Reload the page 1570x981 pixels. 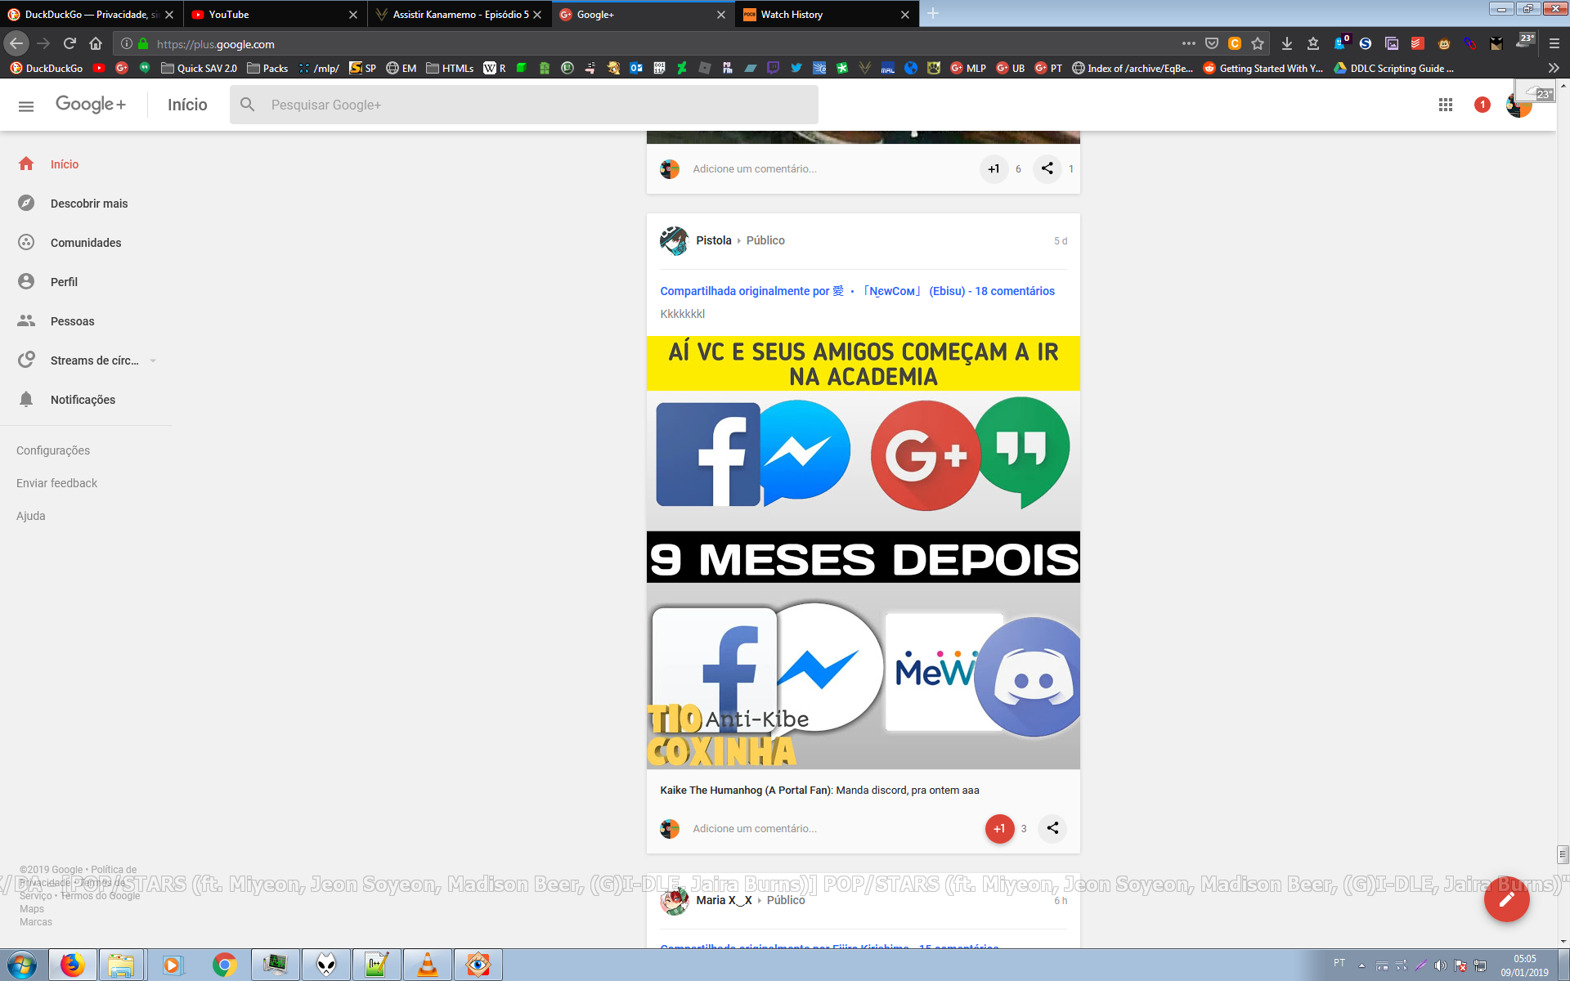click(x=70, y=43)
